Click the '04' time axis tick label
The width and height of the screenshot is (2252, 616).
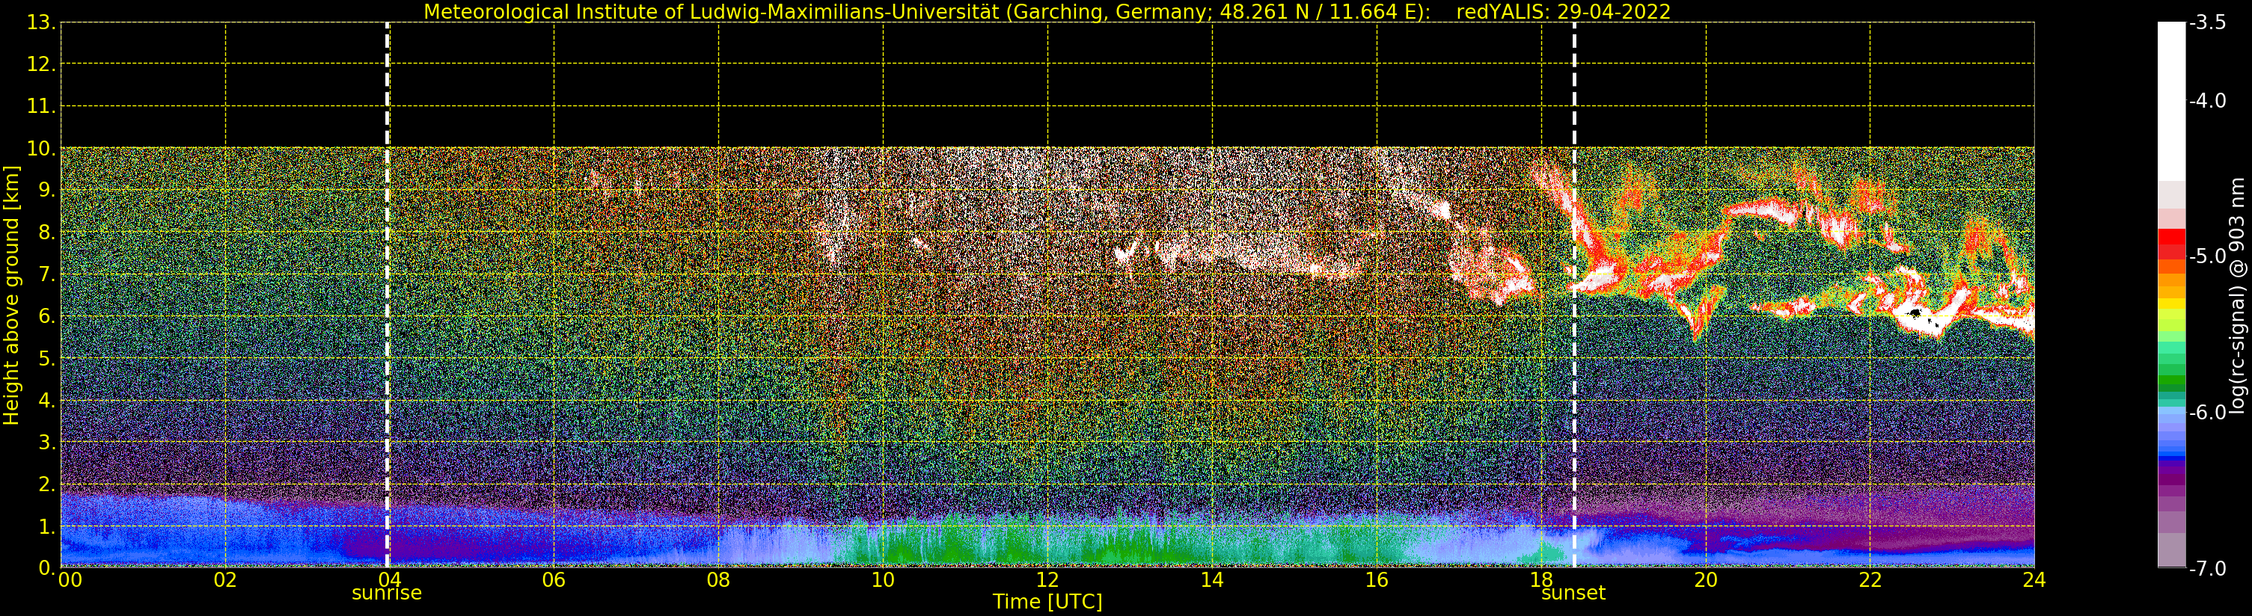(x=389, y=580)
